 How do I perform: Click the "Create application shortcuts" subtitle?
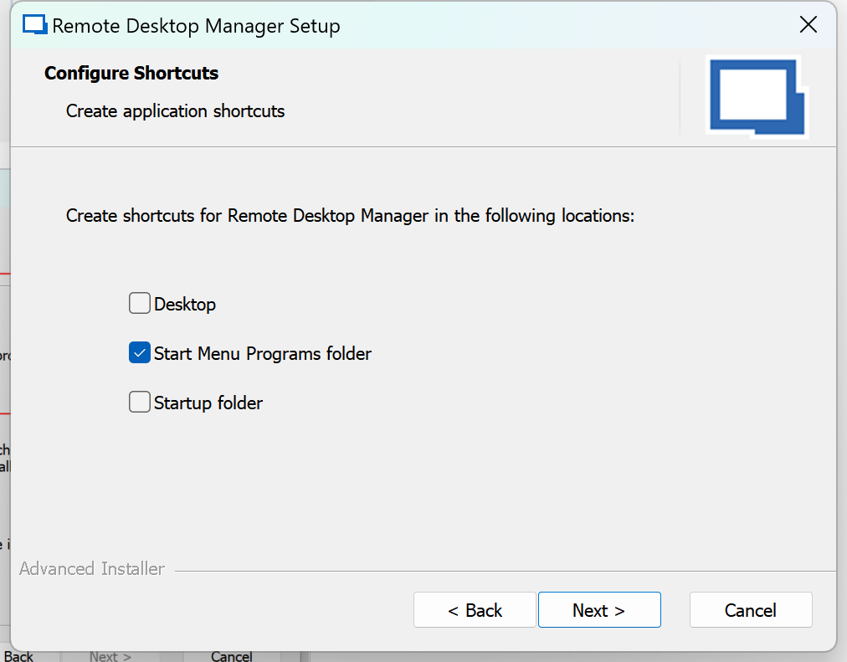[175, 111]
